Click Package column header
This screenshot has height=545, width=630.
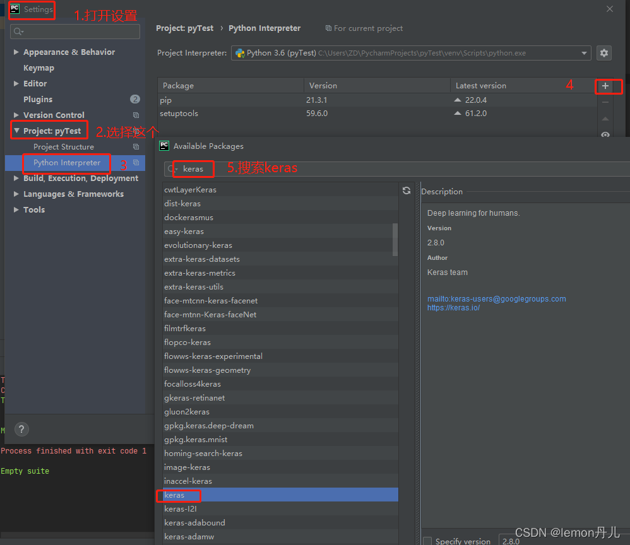(x=231, y=86)
